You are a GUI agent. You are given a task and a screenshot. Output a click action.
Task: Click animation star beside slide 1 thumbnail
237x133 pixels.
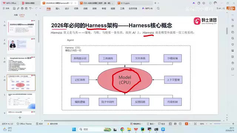[4, 25]
